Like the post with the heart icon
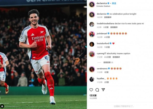Image resolution: width=153 pixels, height=109 pixels. 91,90
